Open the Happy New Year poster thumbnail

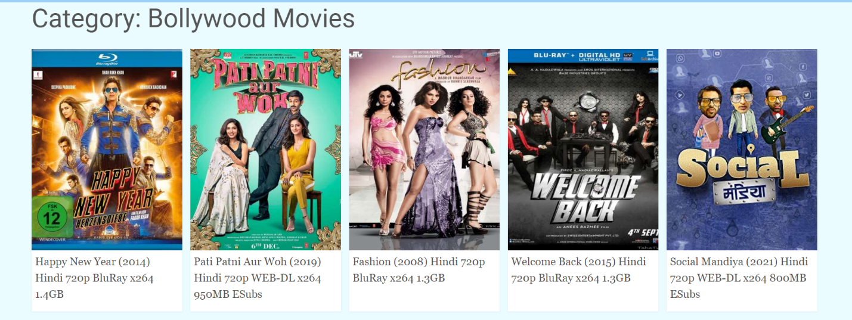point(107,150)
